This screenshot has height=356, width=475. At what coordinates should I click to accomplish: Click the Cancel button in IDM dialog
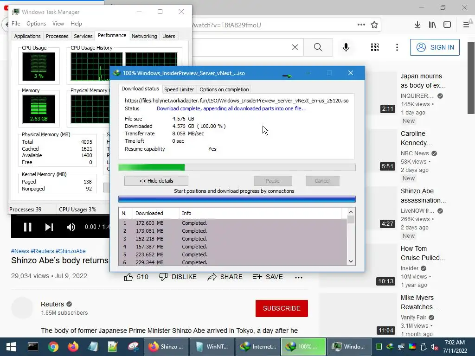[x=322, y=181]
